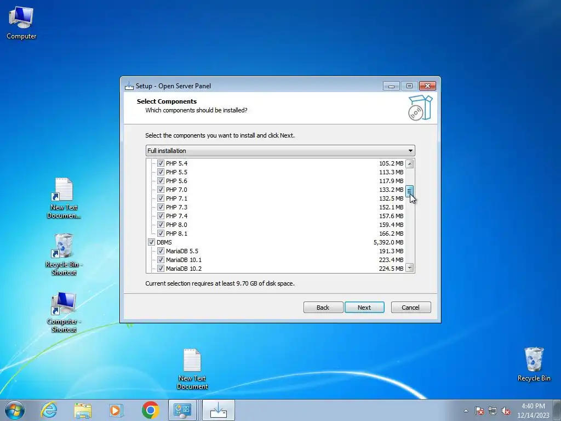The image size is (561, 421).
Task: Minimize the Setup window
Action: pos(391,86)
